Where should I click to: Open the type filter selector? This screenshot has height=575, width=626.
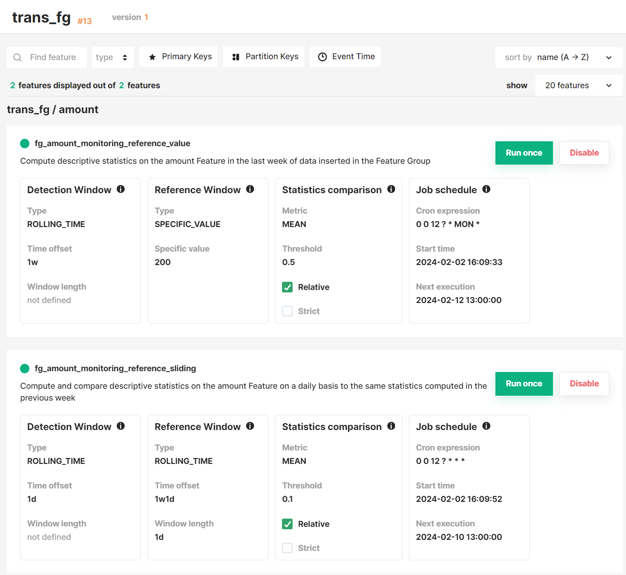[113, 57]
